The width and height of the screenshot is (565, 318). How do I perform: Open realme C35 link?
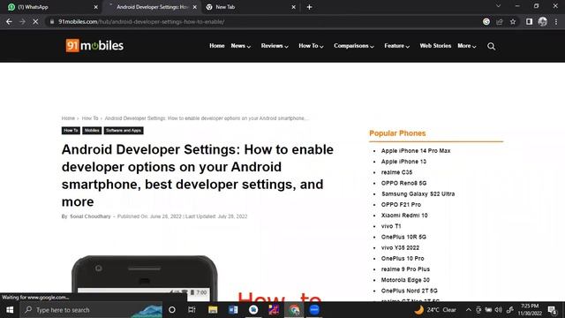click(x=396, y=172)
